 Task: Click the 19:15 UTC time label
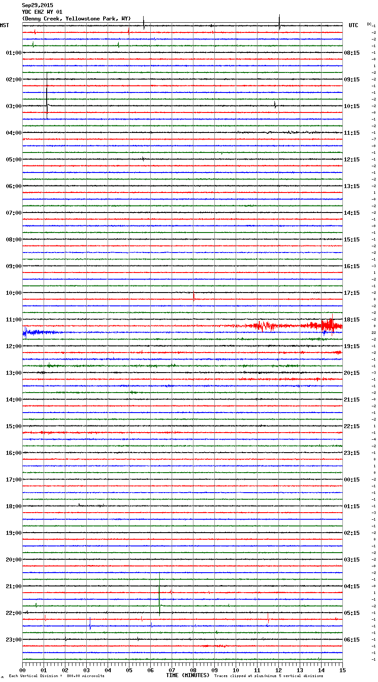pyautogui.click(x=352, y=346)
